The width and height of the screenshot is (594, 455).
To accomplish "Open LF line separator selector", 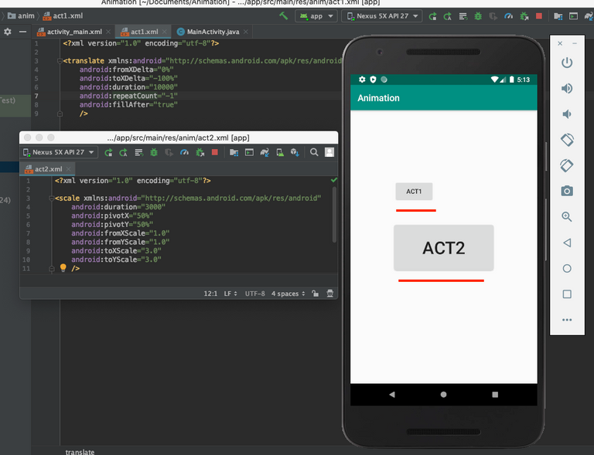I will coord(230,294).
